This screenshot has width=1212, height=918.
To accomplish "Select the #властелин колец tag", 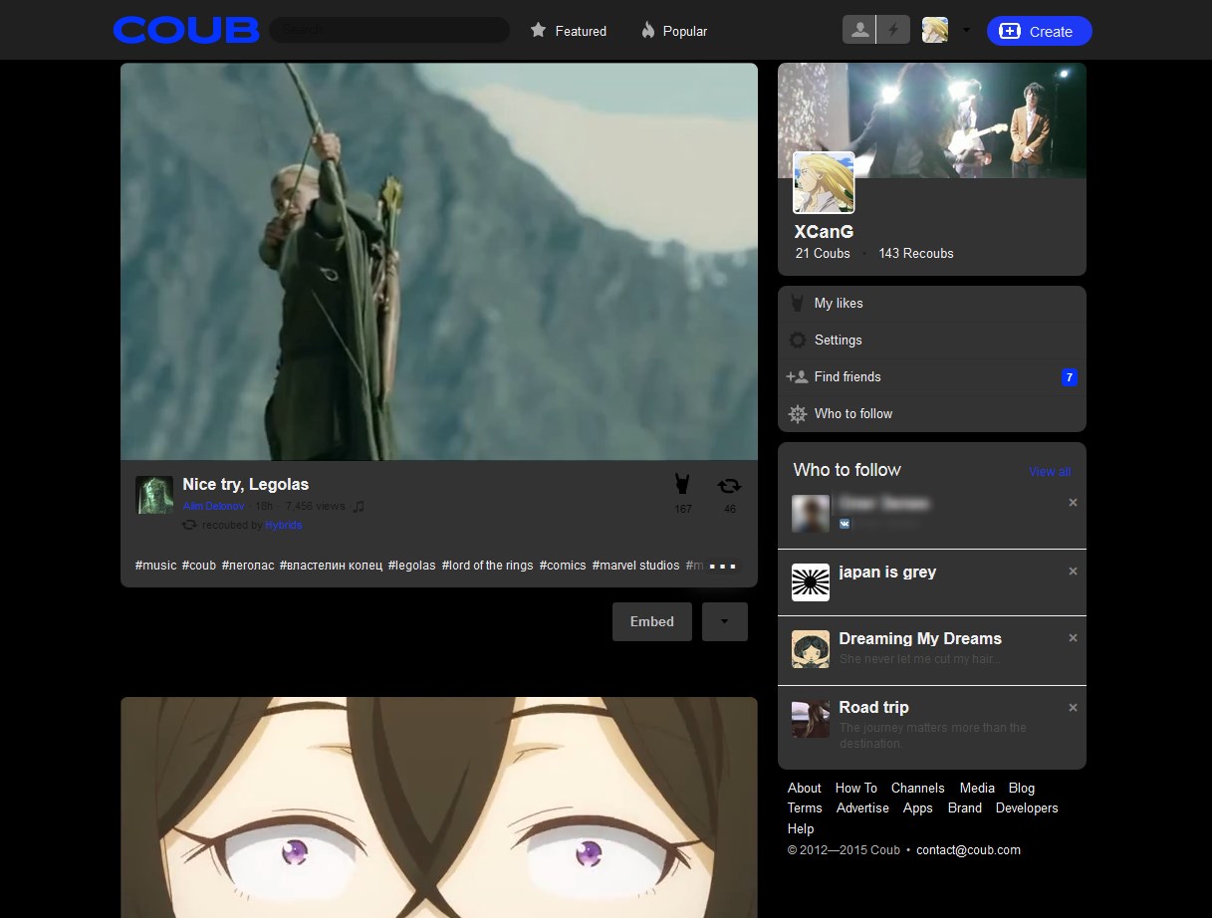I will (x=331, y=565).
